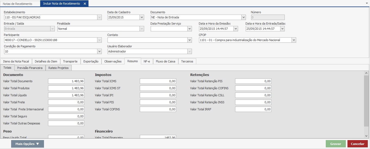Open Data e Hora da Emissão picker
Screen dimensions: 370x149
236,29
